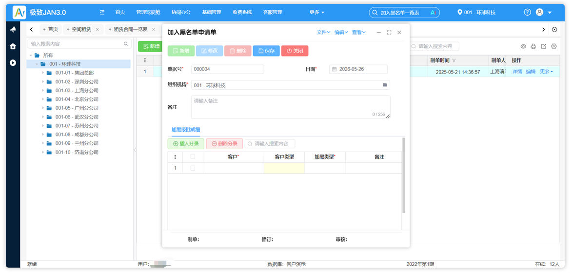Go to 首页 in the top navigation
Viewport: 573px width, 275px height.
tap(120, 12)
